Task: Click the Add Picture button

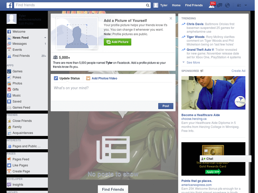Action: pos(117,42)
